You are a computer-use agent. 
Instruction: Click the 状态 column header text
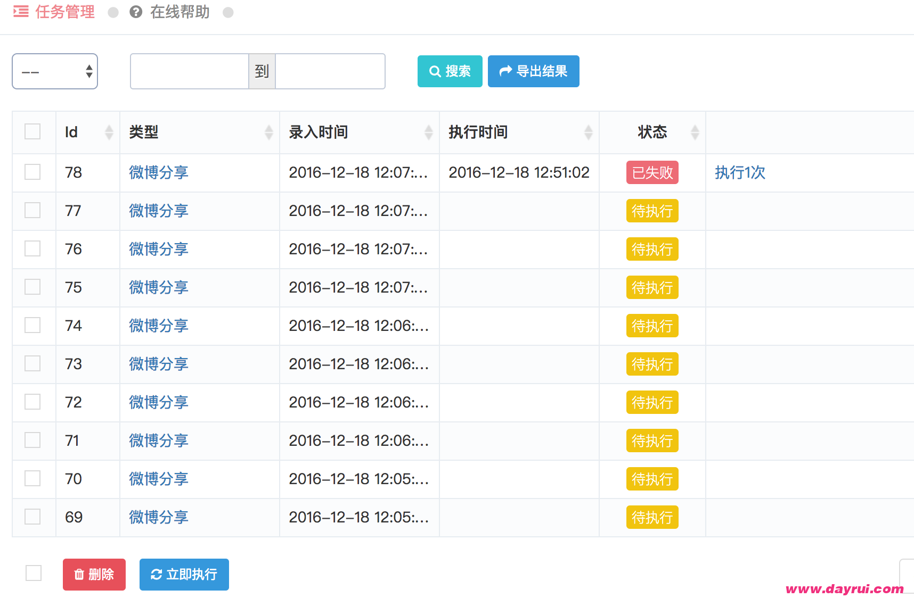pos(652,132)
